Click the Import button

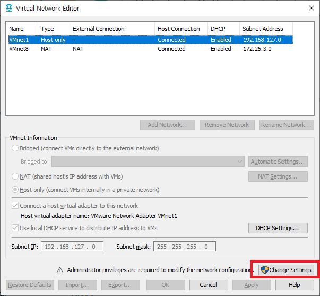pos(77,285)
